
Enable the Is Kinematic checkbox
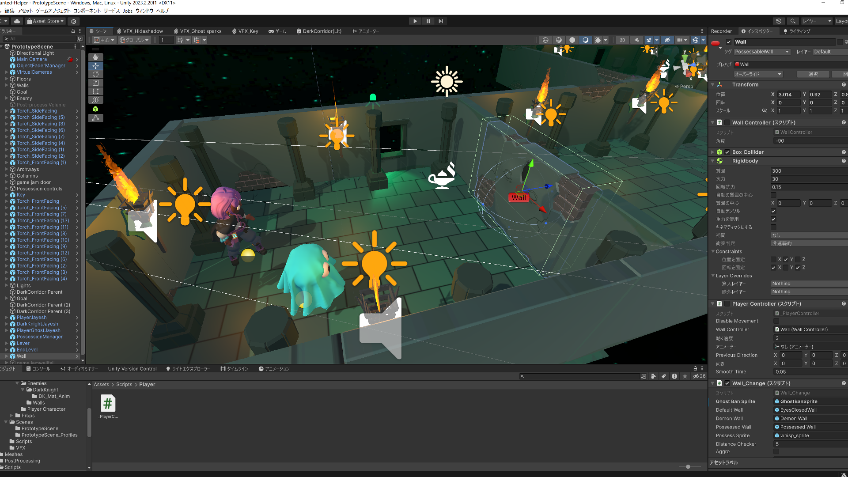(773, 227)
